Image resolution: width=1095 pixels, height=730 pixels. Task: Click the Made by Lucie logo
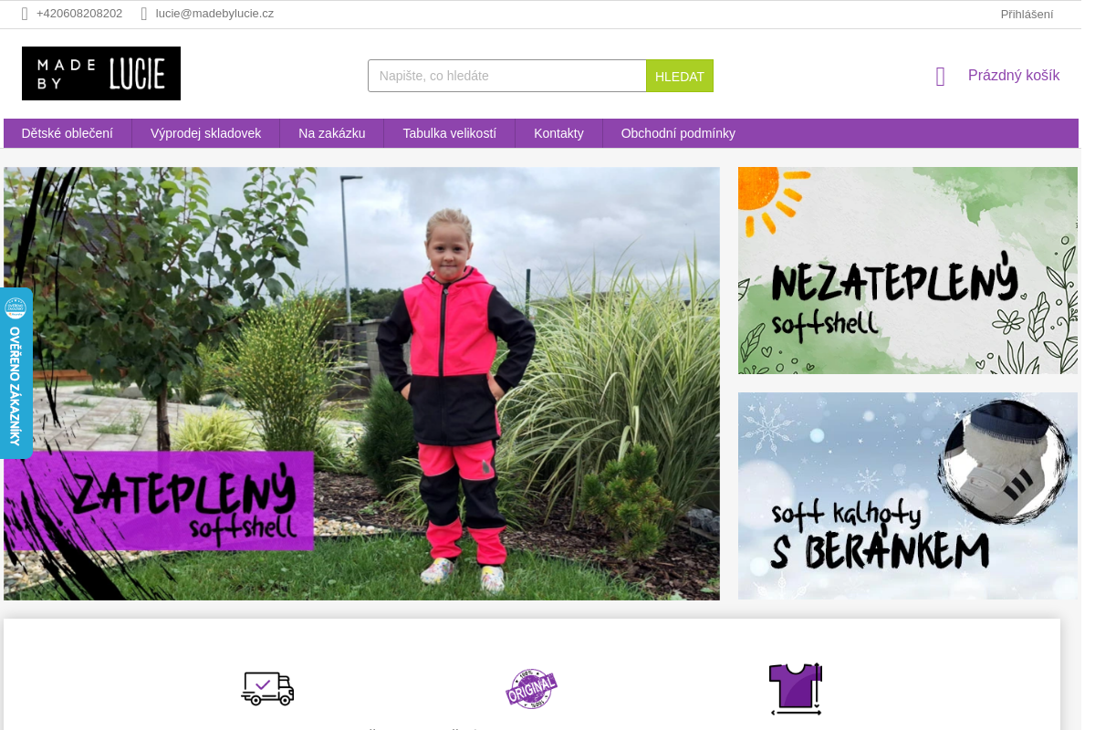click(x=101, y=73)
